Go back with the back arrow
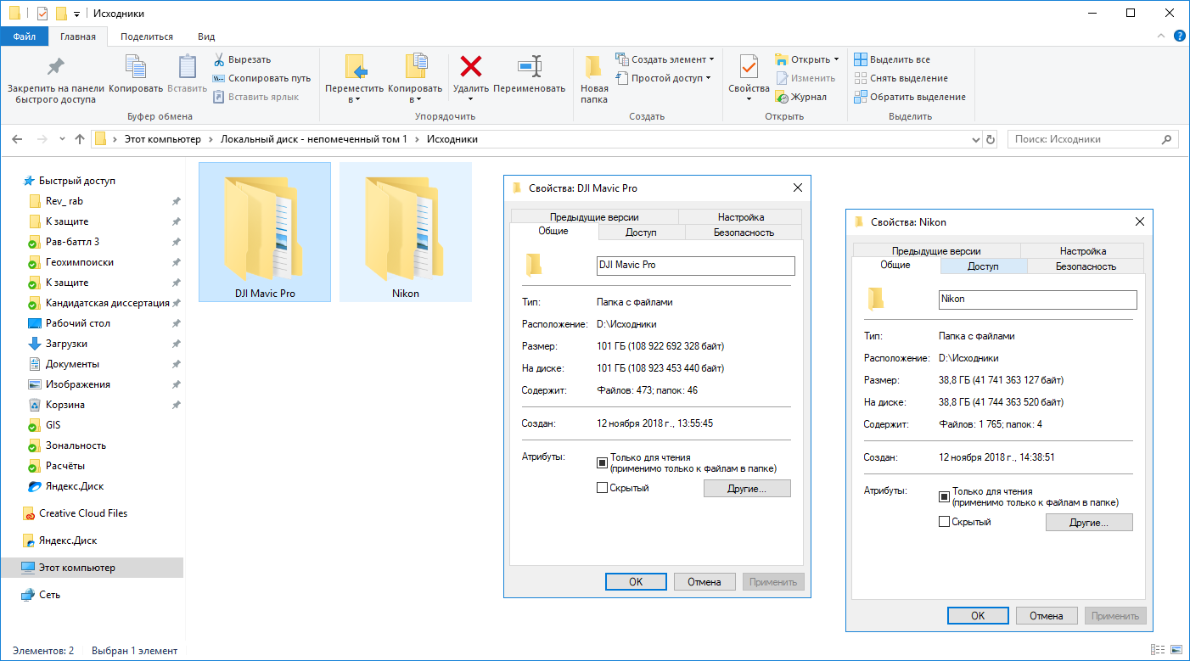 point(18,139)
